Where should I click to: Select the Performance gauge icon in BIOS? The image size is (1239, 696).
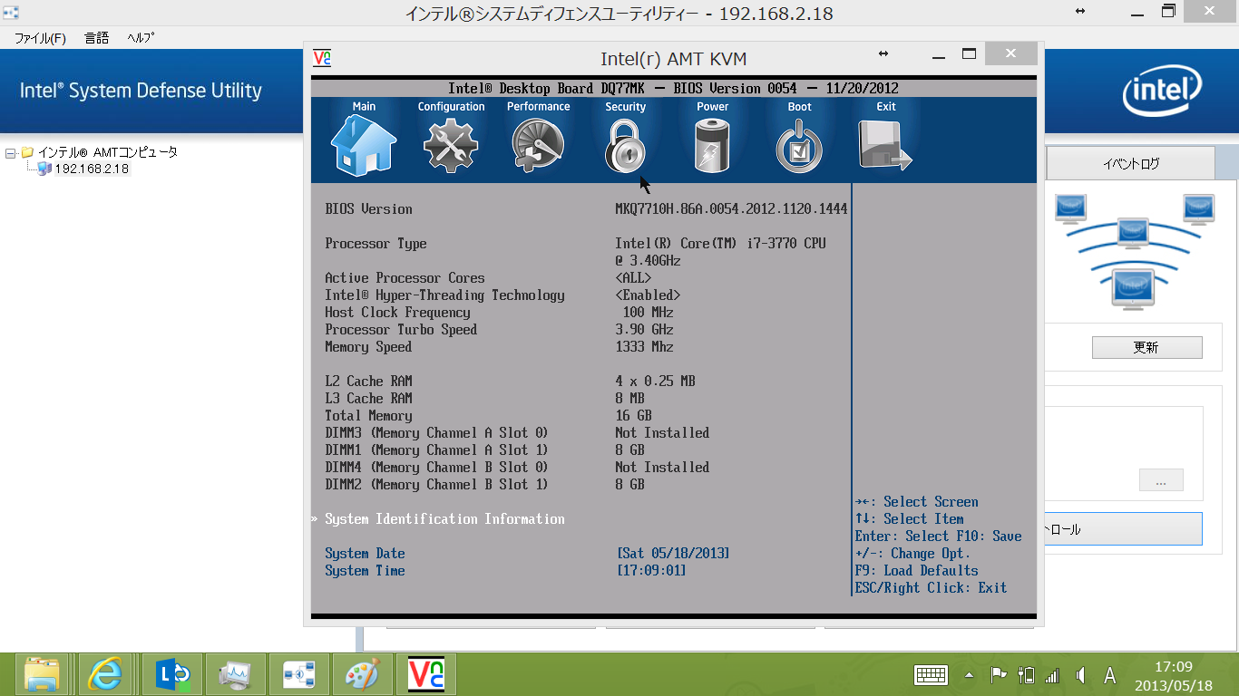(538, 145)
